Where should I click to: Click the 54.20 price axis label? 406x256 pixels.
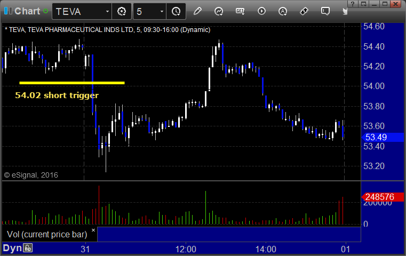pos(374,66)
